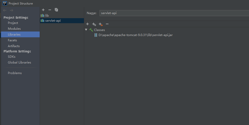
Task: Select the Classes node label
Action: pyautogui.click(x=99, y=30)
